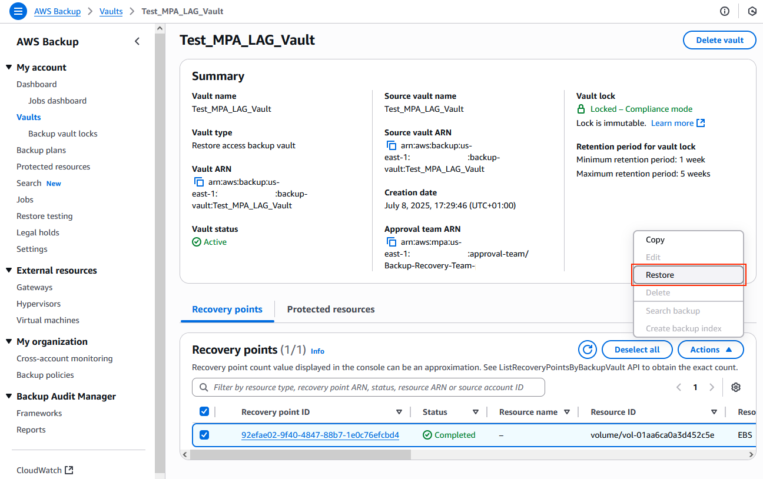The image size is (763, 479).
Task: Open Cross-account monitoring in the sidebar
Action: pyautogui.click(x=65, y=358)
